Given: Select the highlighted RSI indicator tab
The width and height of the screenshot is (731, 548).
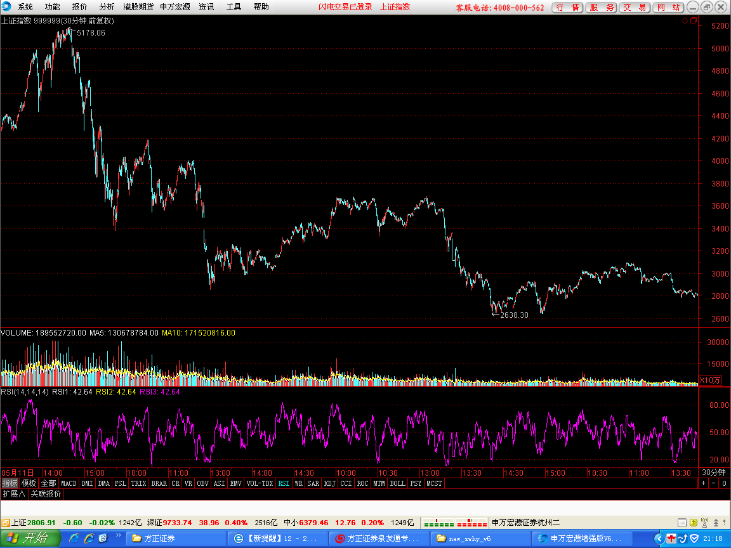Looking at the screenshot, I should tap(284, 483).
